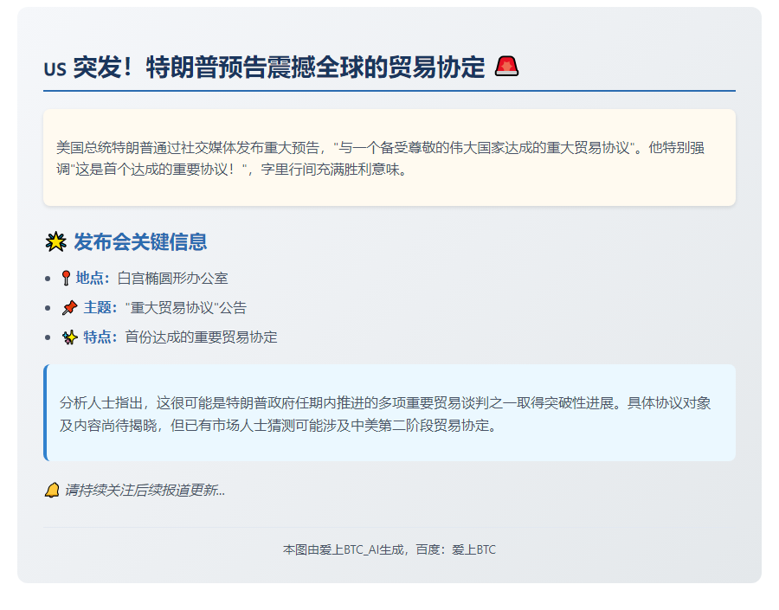Click the headline 突发！特朗普预告震撼全球的贸易协定
The width and height of the screenshot is (779, 610).
(279, 67)
